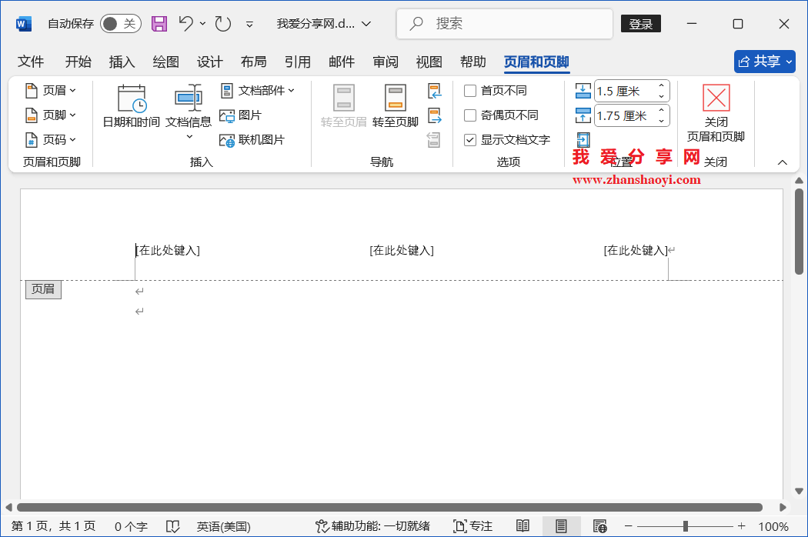Click the purple Save icon

click(159, 24)
